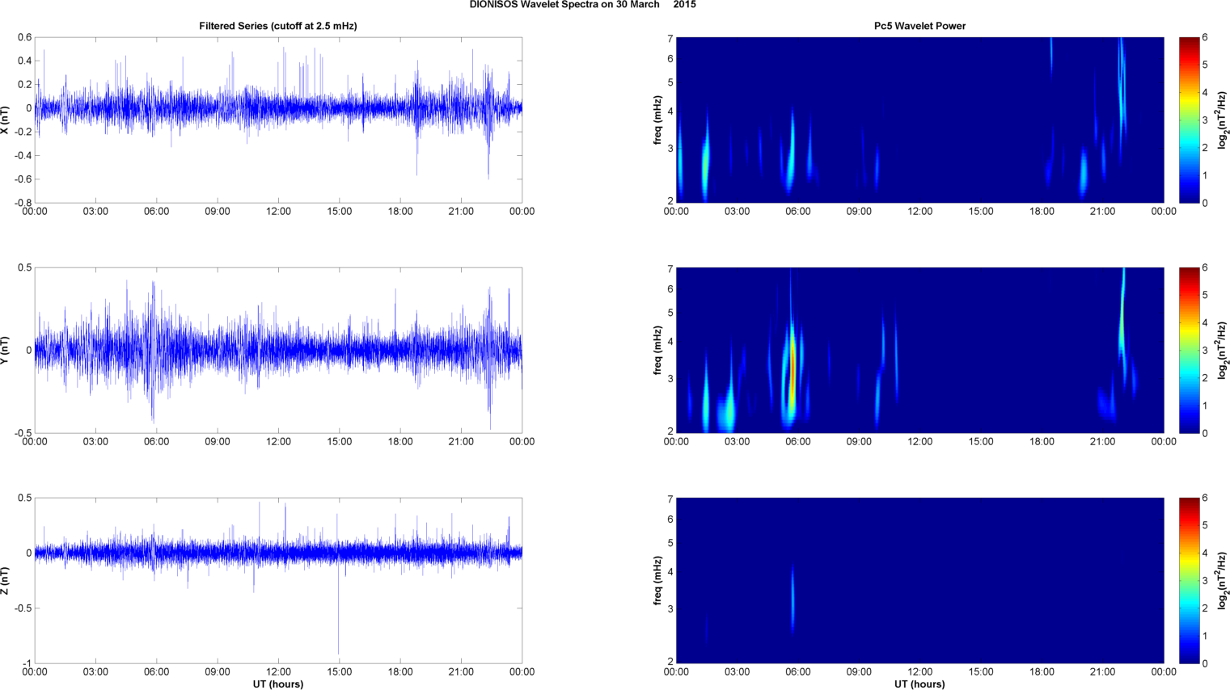Click the 18:00 tick under the Y series plot
The height and width of the screenshot is (690, 1230).
tap(400, 442)
